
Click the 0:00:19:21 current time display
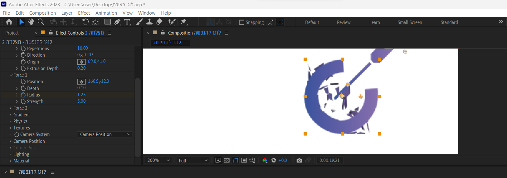pos(329,160)
